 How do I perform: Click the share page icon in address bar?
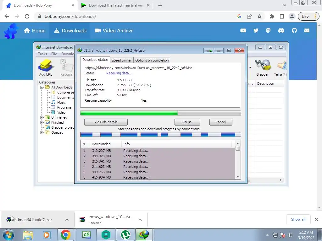point(249,16)
